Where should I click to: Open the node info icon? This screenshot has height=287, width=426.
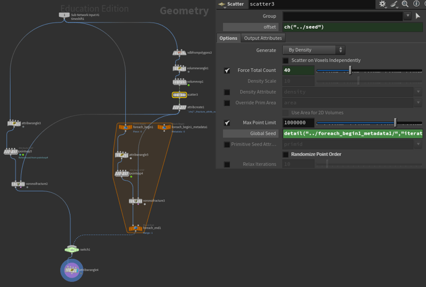pos(416,4)
